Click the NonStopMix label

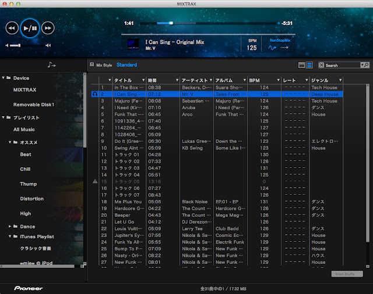(280, 40)
